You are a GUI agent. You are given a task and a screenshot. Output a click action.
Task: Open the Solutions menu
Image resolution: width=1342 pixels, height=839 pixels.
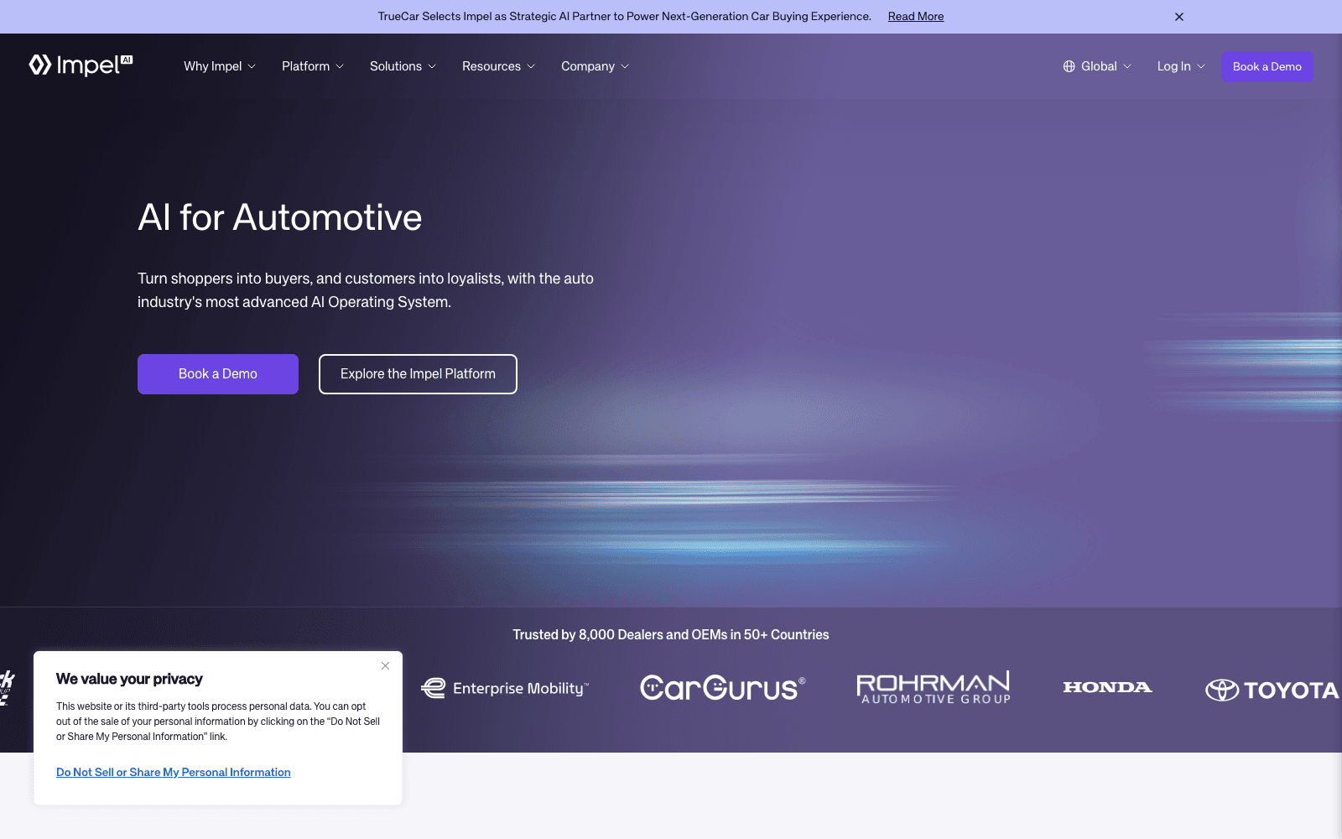coord(403,66)
